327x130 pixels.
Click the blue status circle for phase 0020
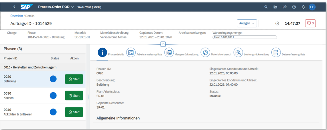tap(53, 79)
